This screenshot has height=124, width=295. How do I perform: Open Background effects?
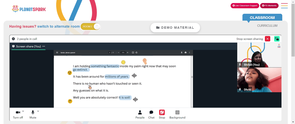177,114
